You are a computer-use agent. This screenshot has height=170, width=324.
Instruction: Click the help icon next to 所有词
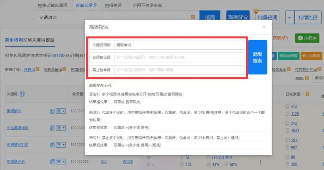pyautogui.click(x=37, y=69)
